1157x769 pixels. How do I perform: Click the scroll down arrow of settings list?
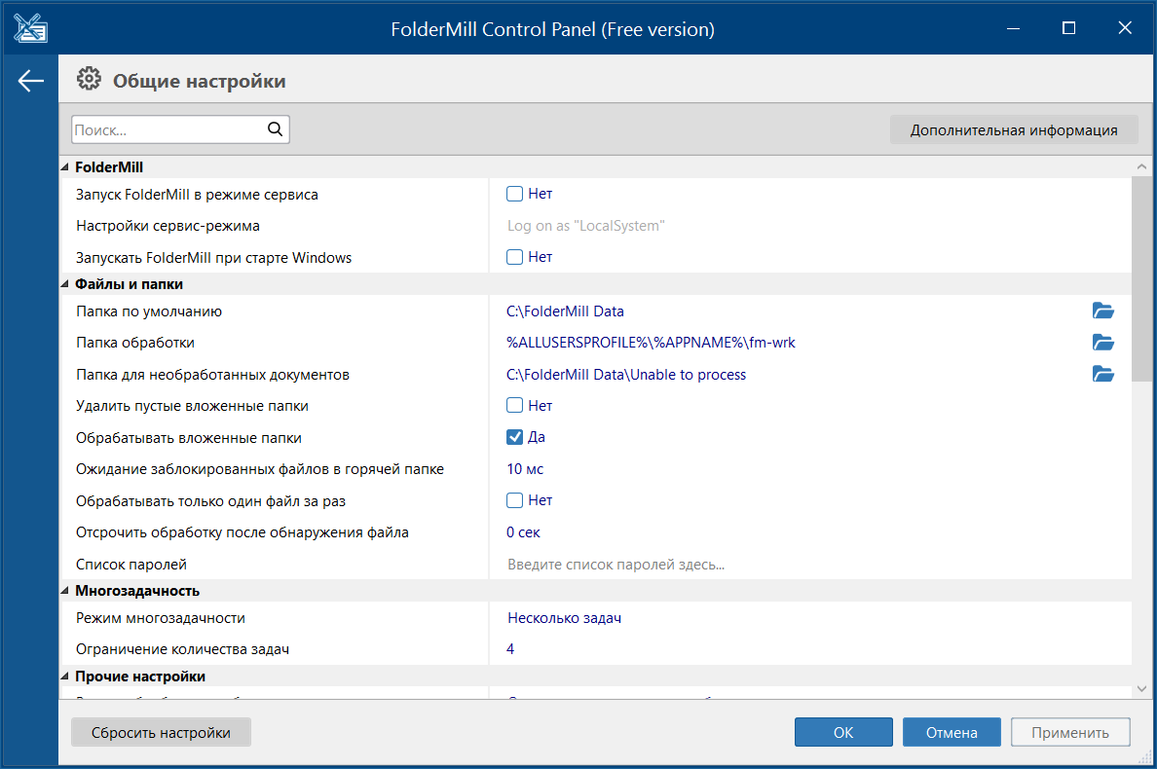coord(1142,688)
